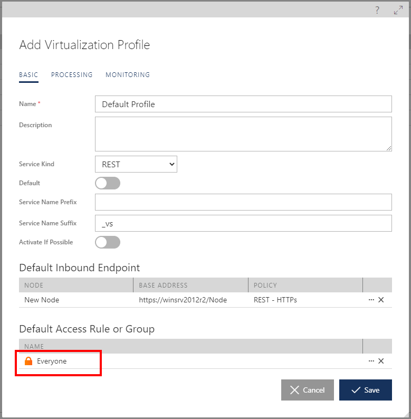This screenshot has height=419, width=411.
Task: Click the Service Name Suffix field
Action: click(x=243, y=223)
